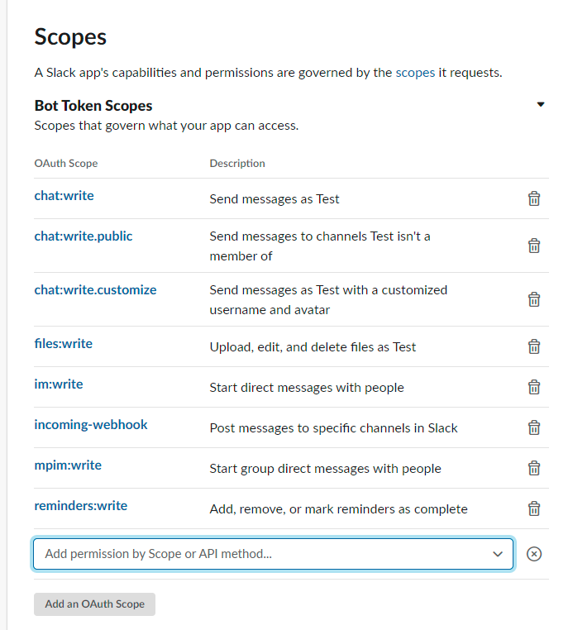Open the chat:write.public scope link
Screen dimensions: 573x630
(84, 236)
